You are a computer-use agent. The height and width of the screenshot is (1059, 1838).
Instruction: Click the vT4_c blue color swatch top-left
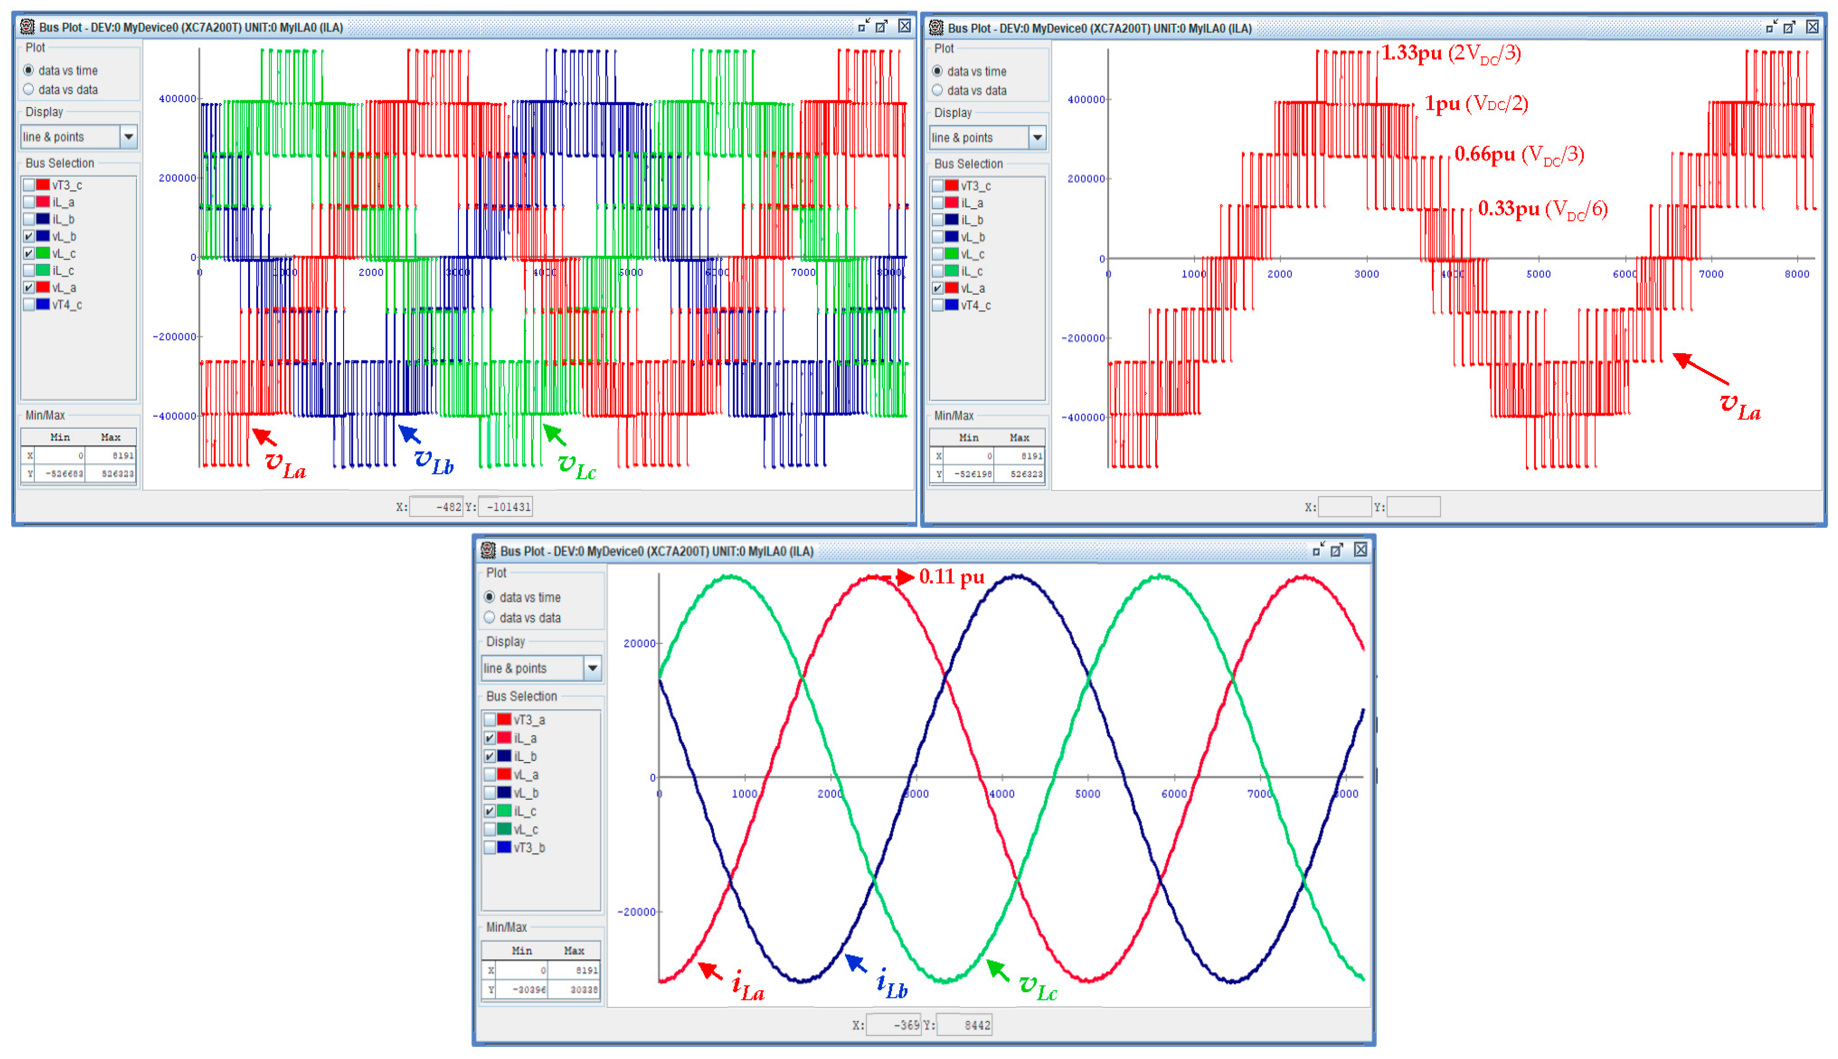click(43, 305)
